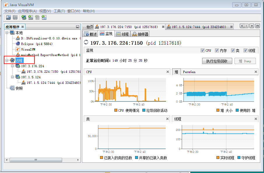
Task: Uncheck the 内存 memory checkbox
Action: [217, 51]
